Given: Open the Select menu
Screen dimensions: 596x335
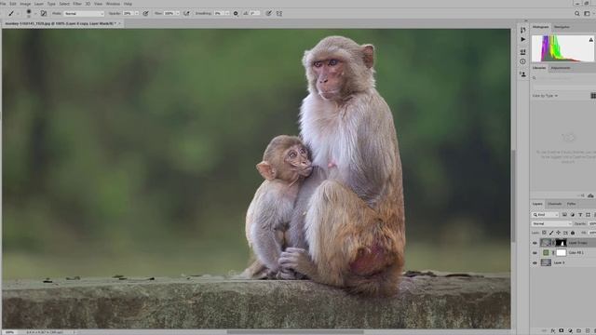Looking at the screenshot, I should pos(64,4).
